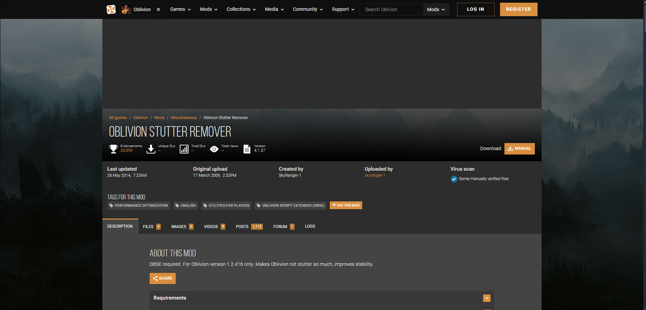Screen dimensions: 646x310
Task: Open the Games dropdown menu
Action: pyautogui.click(x=180, y=9)
